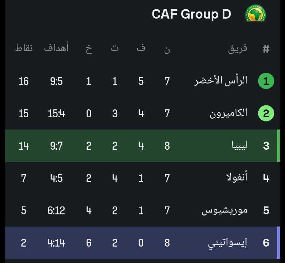Click Cameroon's 15:4 goals value

pyautogui.click(x=56, y=113)
